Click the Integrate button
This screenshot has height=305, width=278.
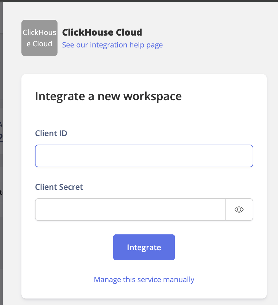tap(144, 247)
